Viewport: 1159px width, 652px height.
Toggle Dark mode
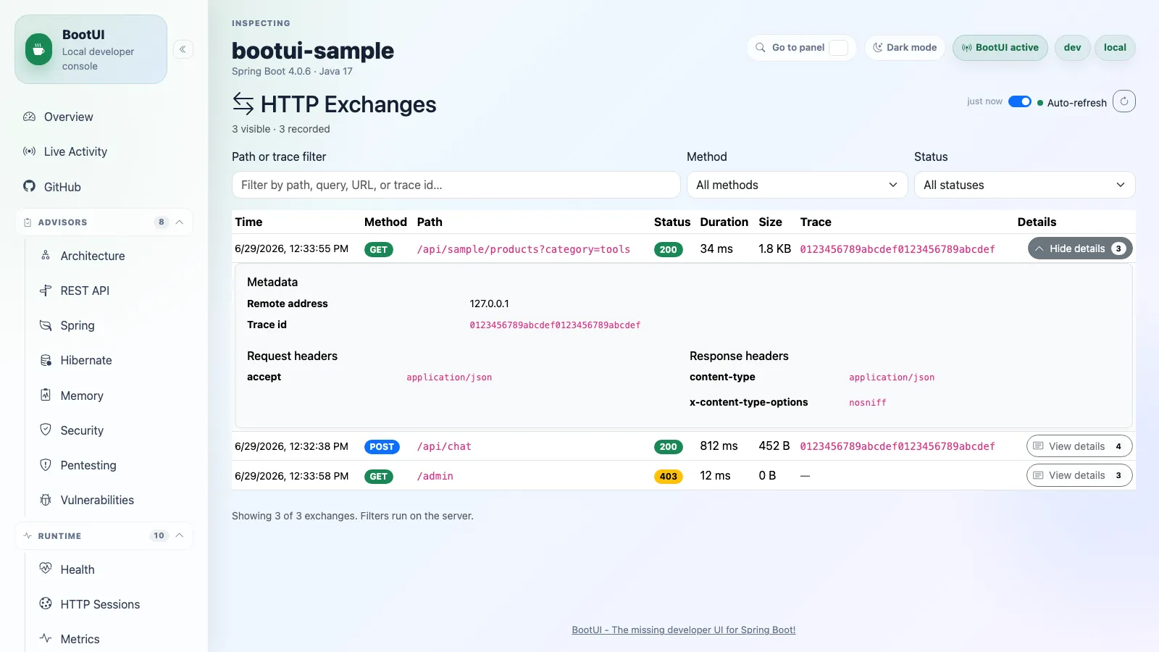(x=905, y=48)
